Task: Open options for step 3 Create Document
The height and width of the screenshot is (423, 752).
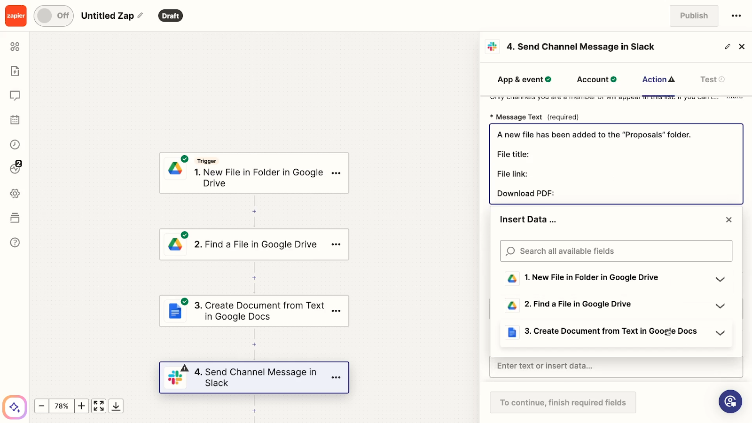Action: click(336, 311)
